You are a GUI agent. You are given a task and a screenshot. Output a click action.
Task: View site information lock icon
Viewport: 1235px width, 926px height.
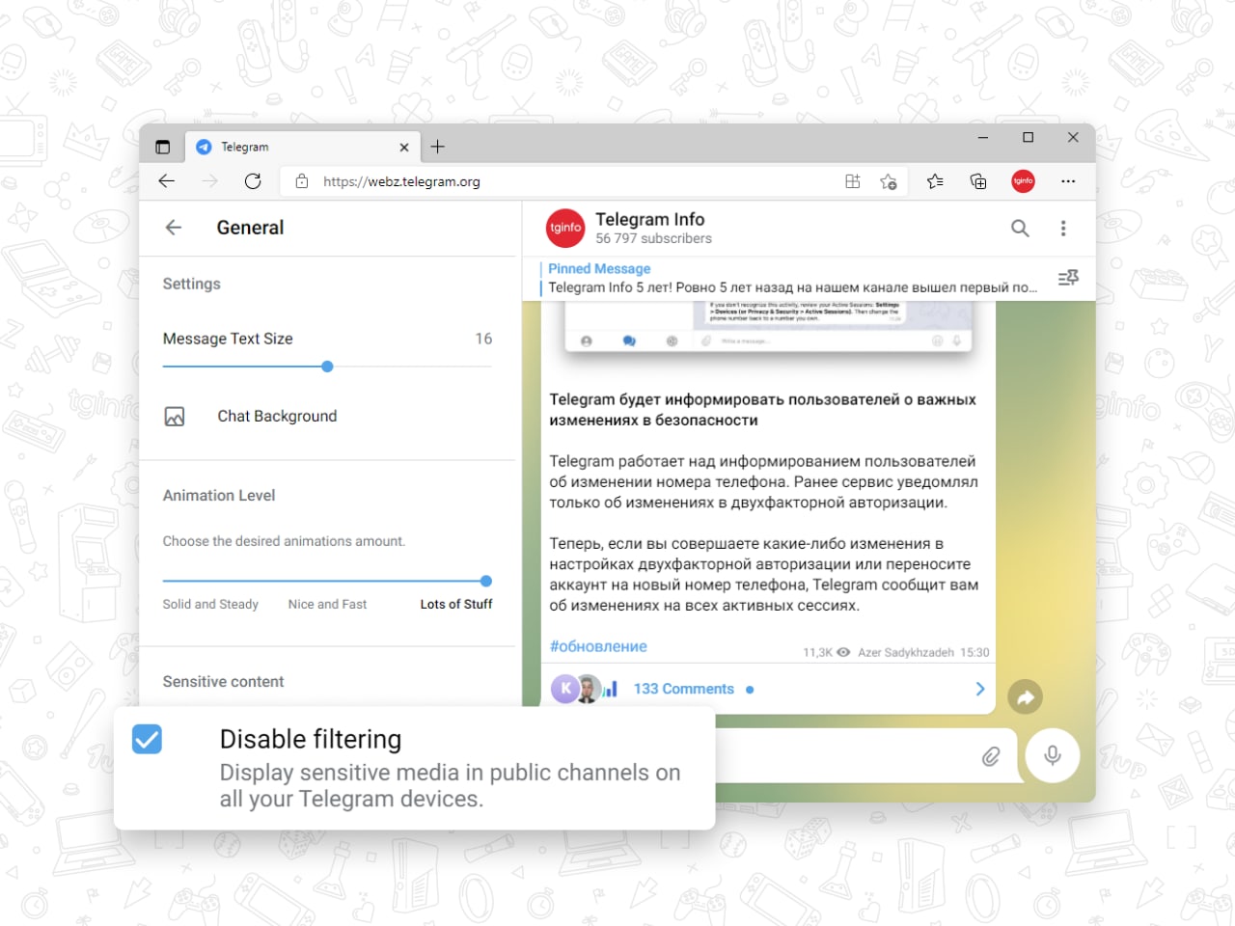point(302,181)
